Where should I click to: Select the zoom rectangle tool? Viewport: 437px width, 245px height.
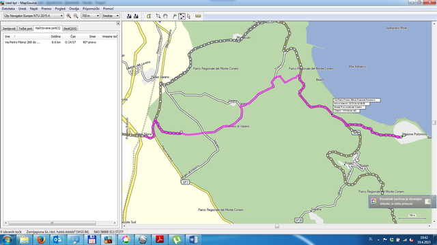[x=158, y=16]
